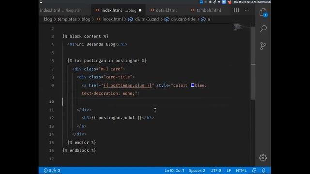Click the Ln 10, Col 1 position indicator
Image resolution: width=310 pixels, height=174 pixels.
click(174, 170)
